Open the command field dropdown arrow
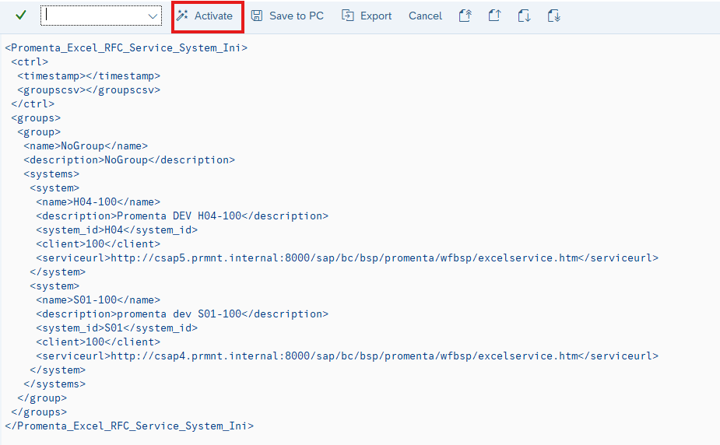 (x=153, y=16)
